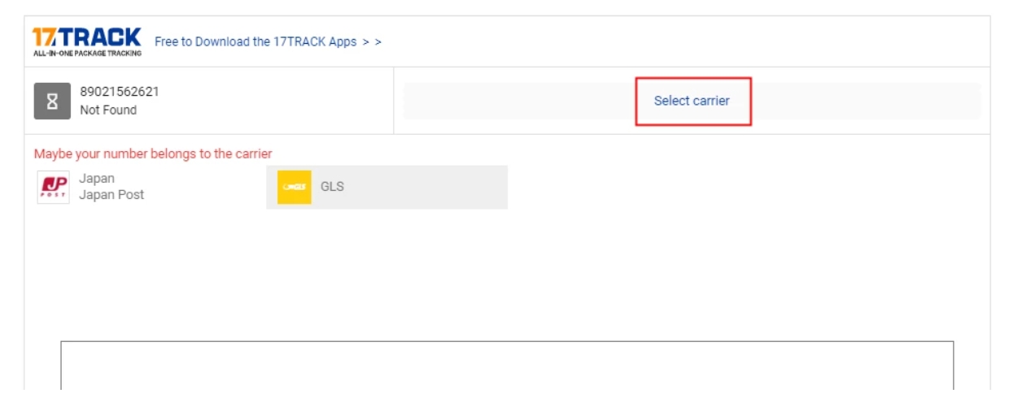Image resolution: width=1009 pixels, height=402 pixels.
Task: Click the double arrows after download link
Action: tap(373, 41)
